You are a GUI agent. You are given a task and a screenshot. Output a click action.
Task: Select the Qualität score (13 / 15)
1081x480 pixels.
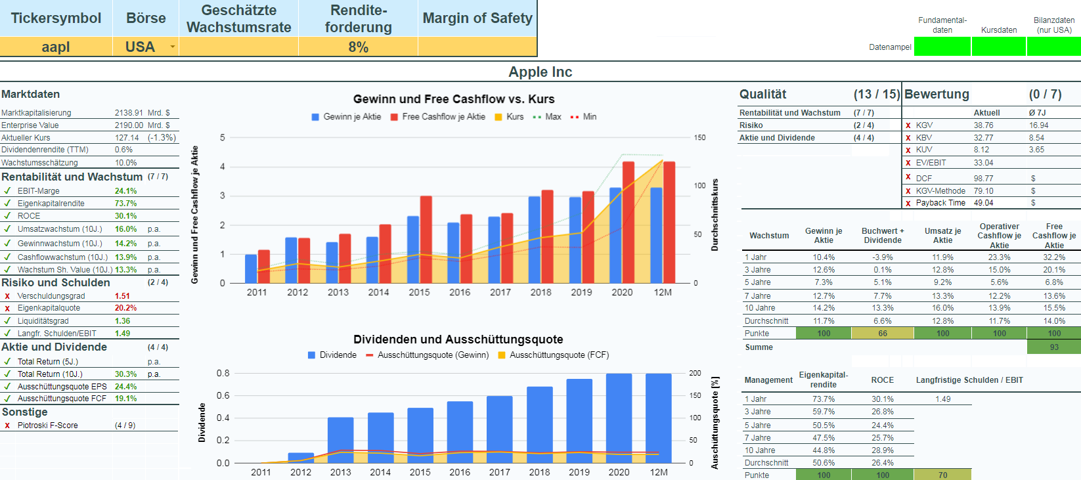(877, 95)
